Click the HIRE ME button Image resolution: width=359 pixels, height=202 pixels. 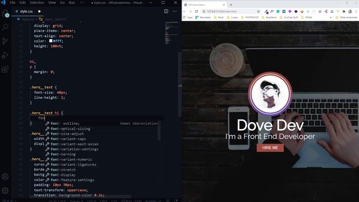(270, 148)
